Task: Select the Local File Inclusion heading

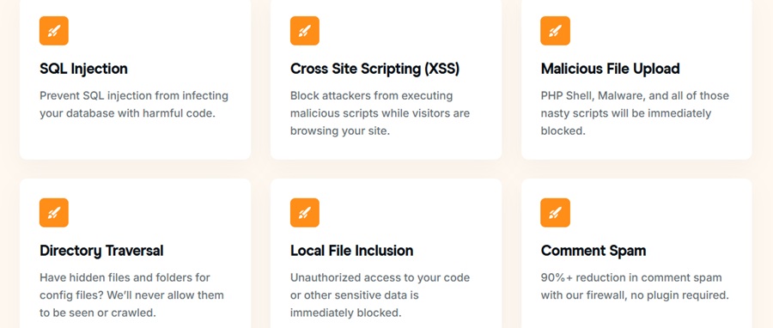Action: (351, 251)
